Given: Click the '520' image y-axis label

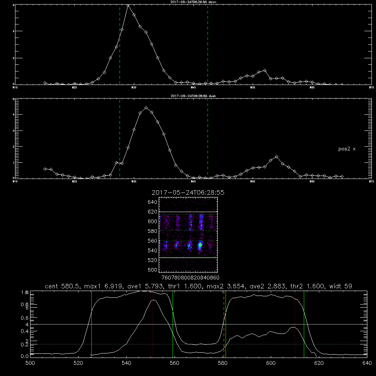Looking at the screenshot, I should click(x=153, y=260).
